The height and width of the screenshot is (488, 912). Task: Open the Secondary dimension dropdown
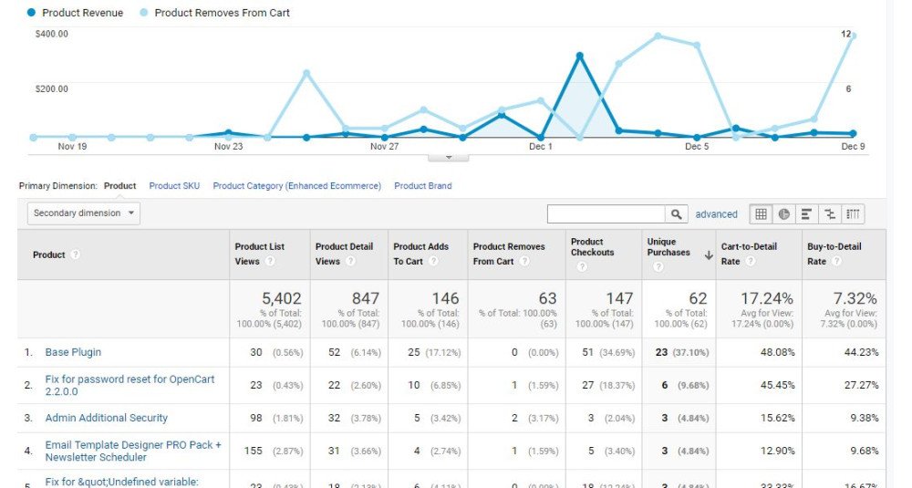[x=84, y=213]
